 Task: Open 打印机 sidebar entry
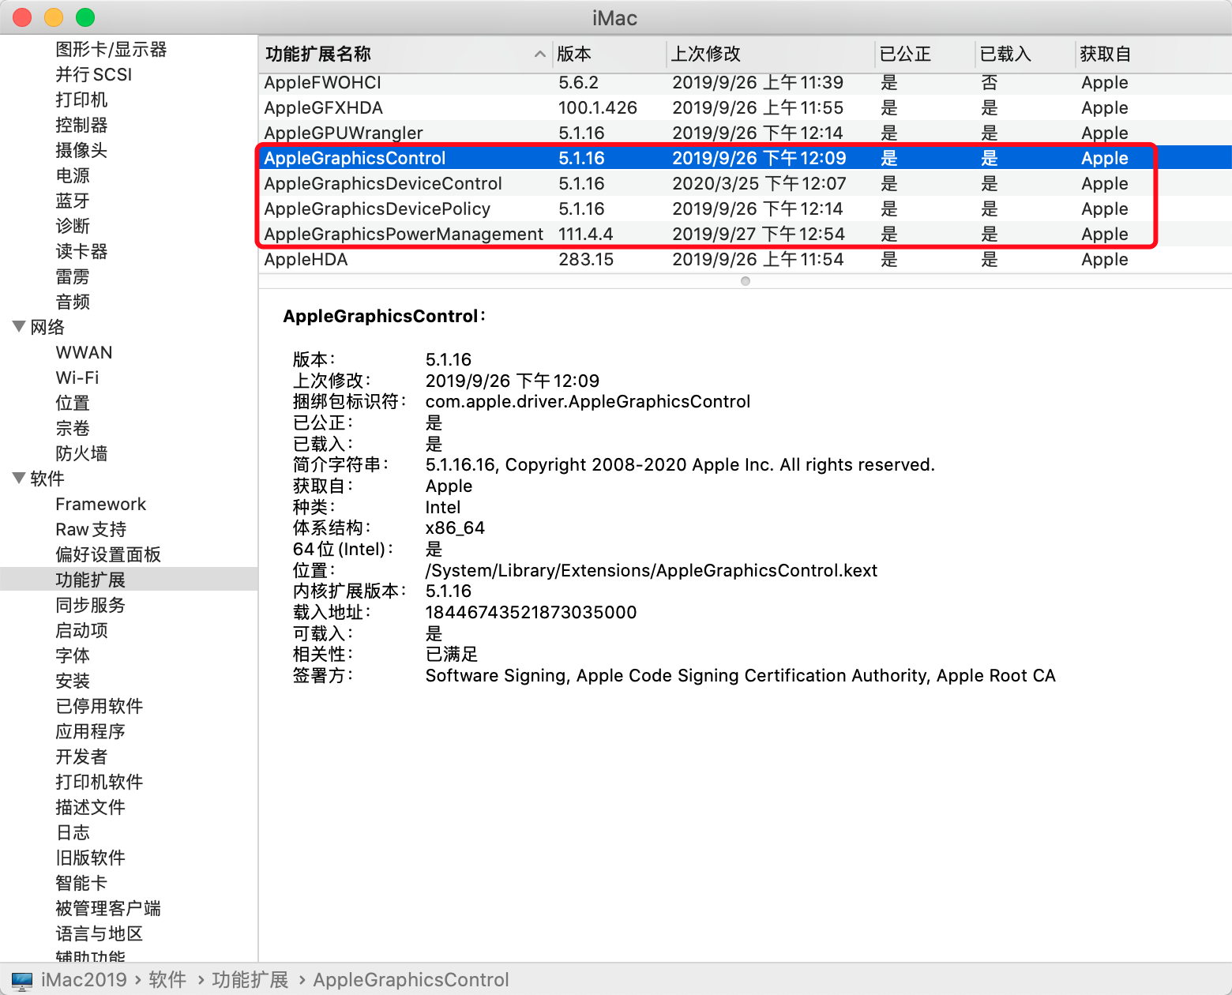coord(81,99)
